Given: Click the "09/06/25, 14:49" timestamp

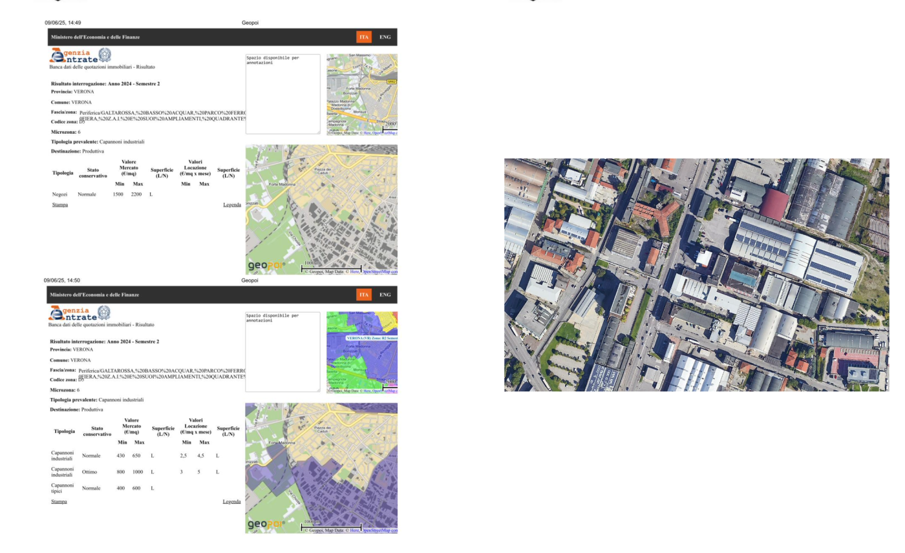Looking at the screenshot, I should (63, 23).
